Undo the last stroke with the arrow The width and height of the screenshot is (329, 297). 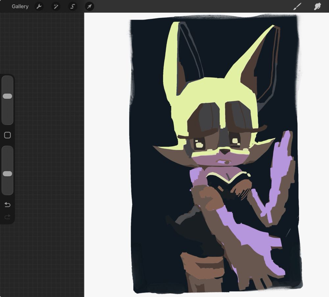7,205
